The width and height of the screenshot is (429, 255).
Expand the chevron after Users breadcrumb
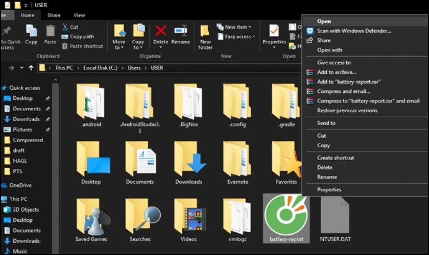click(146, 68)
